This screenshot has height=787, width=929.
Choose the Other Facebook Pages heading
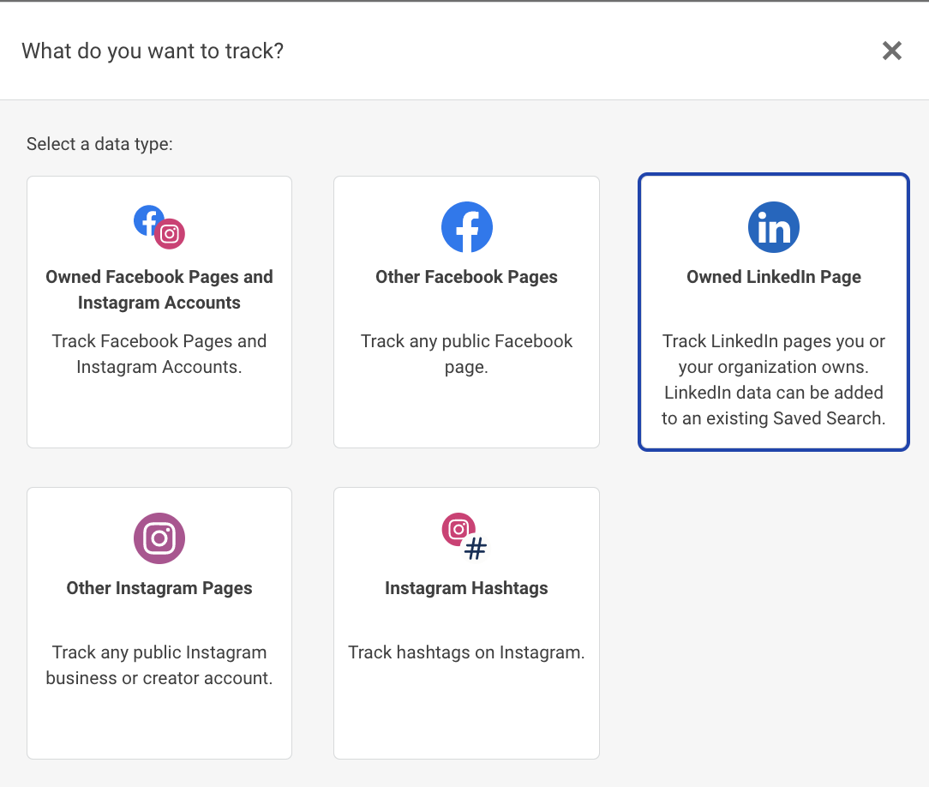(467, 277)
